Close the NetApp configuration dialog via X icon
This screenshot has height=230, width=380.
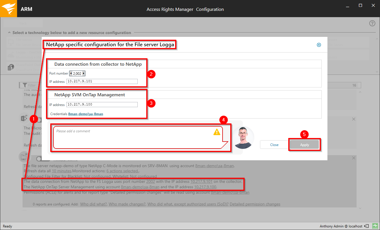tap(319, 45)
